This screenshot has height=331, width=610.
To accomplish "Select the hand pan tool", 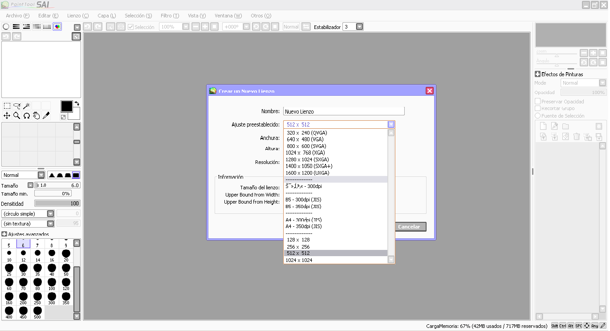I will click(37, 116).
